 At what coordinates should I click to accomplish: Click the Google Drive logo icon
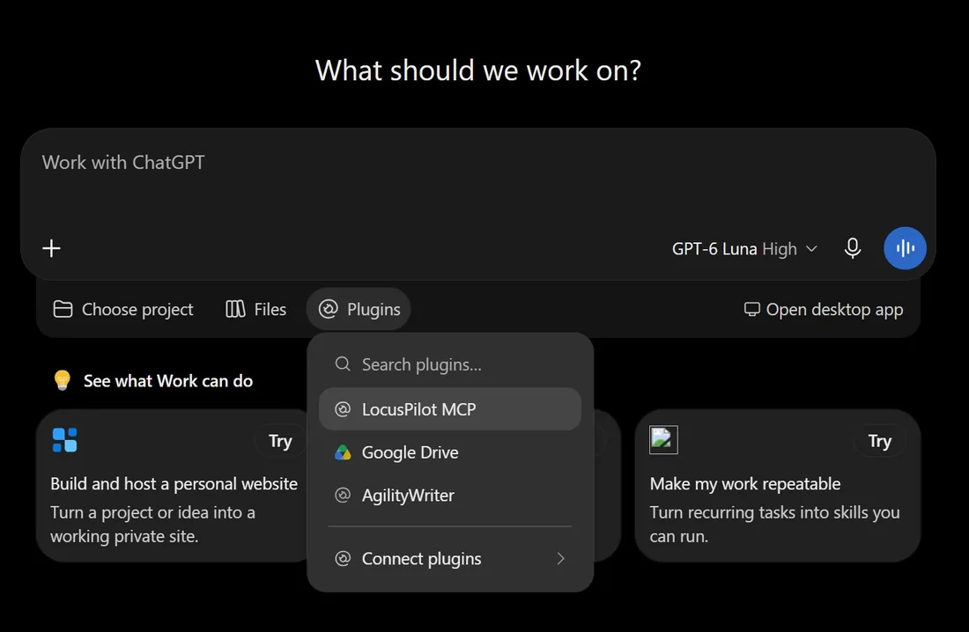(x=343, y=452)
